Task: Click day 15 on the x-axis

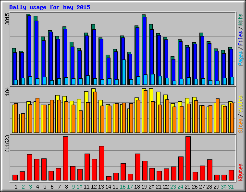Action: click(x=115, y=187)
